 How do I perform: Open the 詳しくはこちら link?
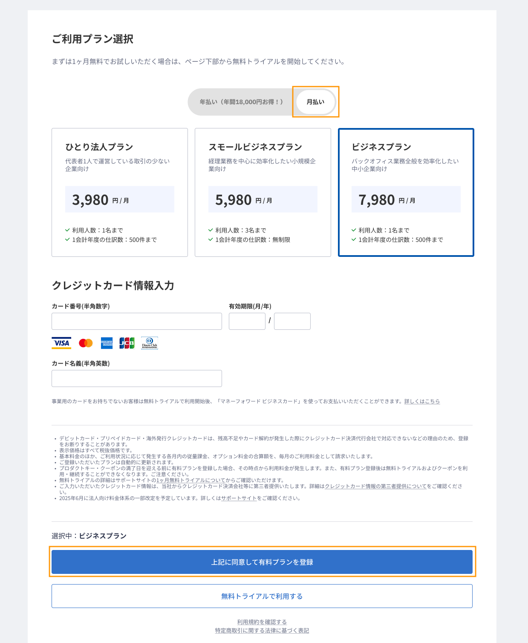click(422, 402)
